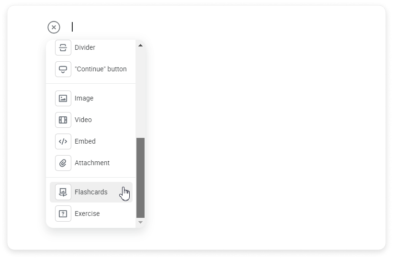This screenshot has height=259, width=393.
Task: Click the Flashcards block icon
Action: [63, 192]
